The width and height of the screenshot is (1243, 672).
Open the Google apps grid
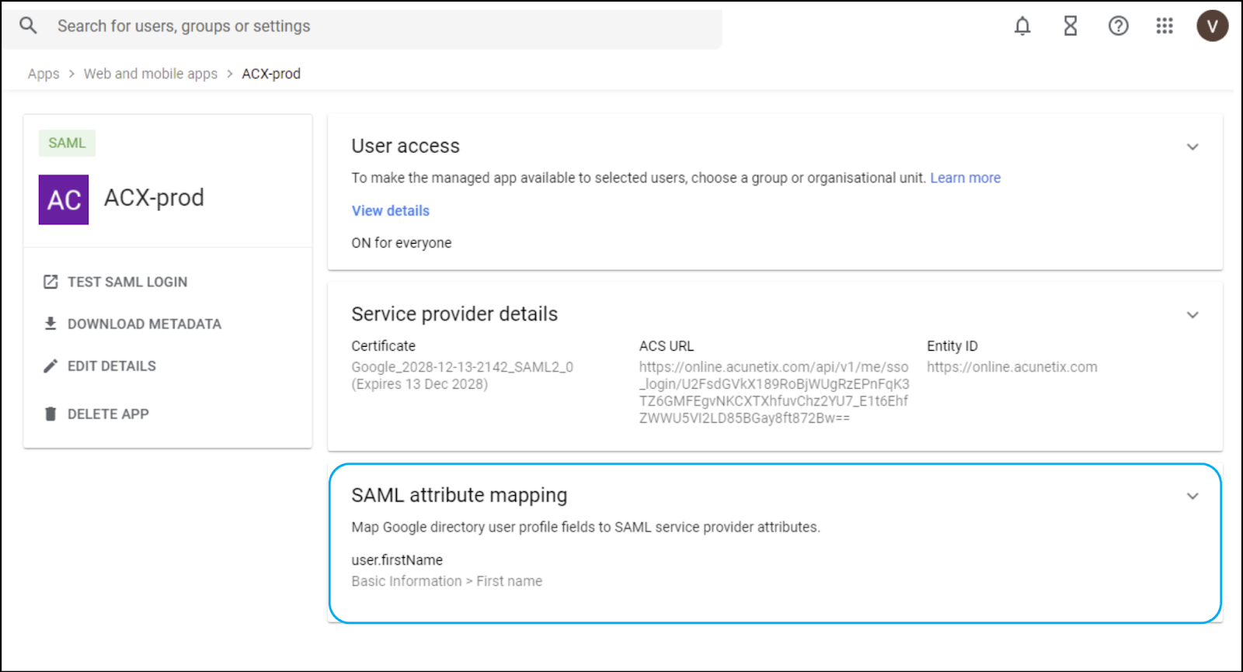1165,26
